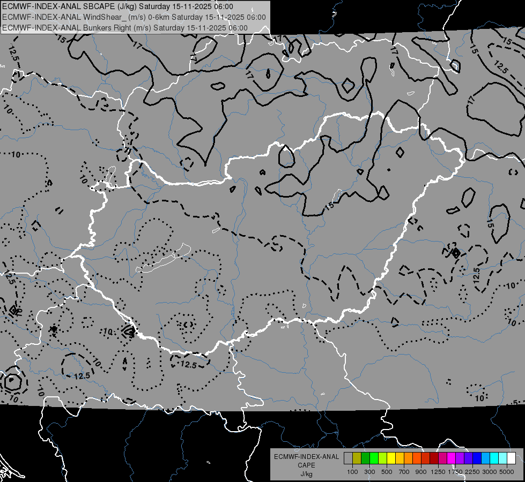The image size is (525, 482).
Task: Click the bright magenta legend swatch
Action: (452, 458)
